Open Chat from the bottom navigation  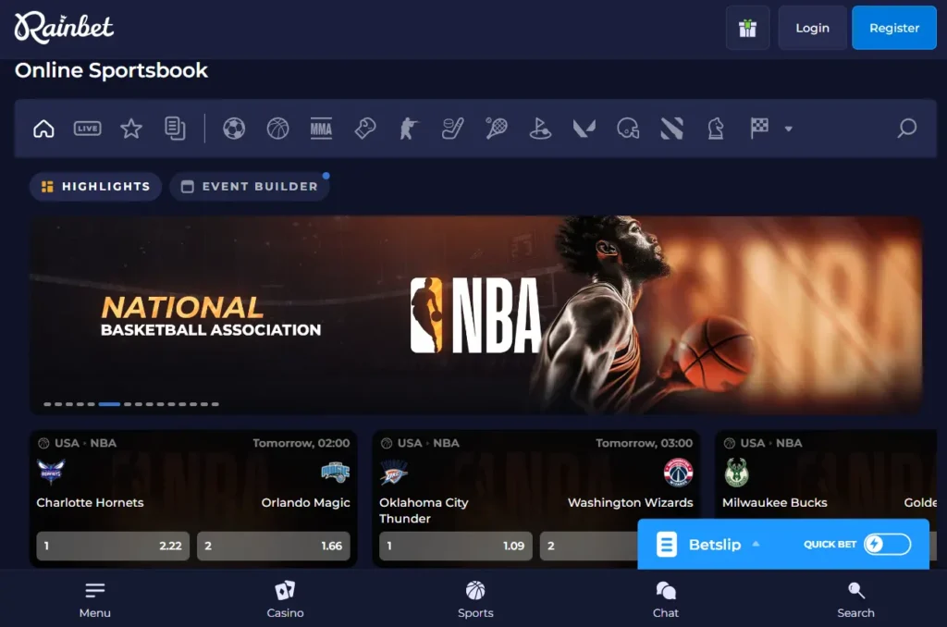click(x=665, y=597)
